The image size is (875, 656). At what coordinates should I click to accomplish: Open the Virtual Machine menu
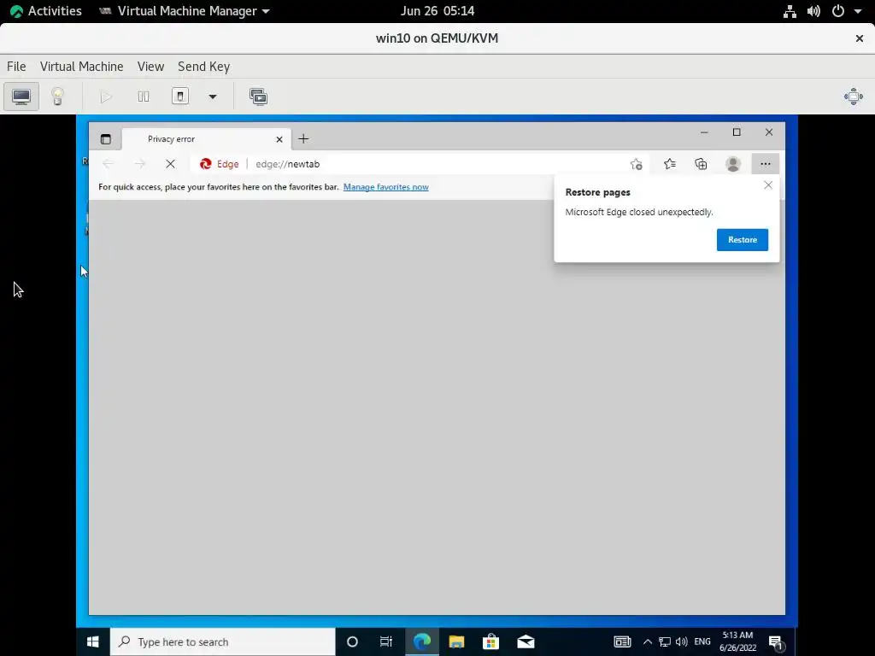(81, 67)
